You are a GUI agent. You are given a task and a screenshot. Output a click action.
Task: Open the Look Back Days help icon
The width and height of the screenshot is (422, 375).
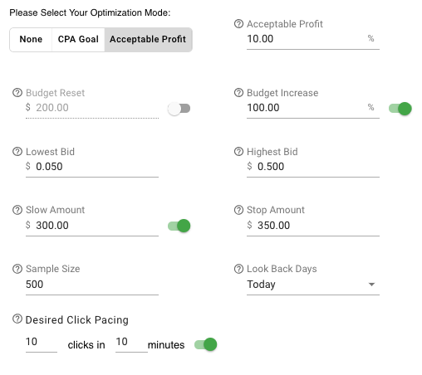point(238,269)
